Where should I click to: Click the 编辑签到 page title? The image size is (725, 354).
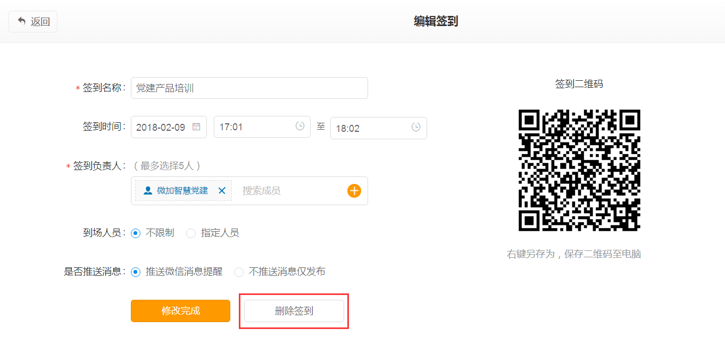point(436,21)
